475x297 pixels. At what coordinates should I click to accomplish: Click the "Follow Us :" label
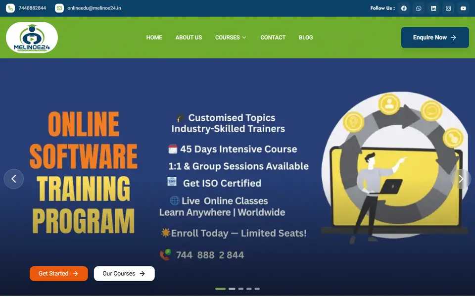click(x=382, y=8)
